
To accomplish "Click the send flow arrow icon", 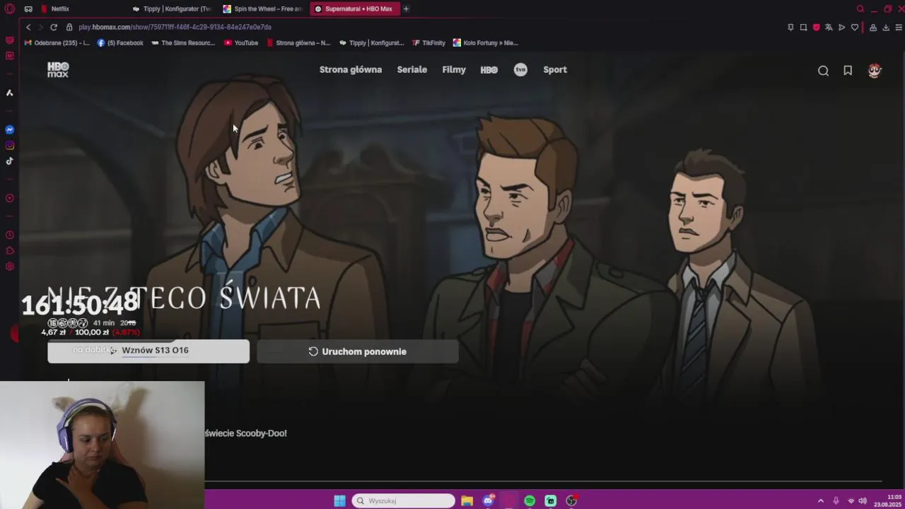I will [841, 27].
